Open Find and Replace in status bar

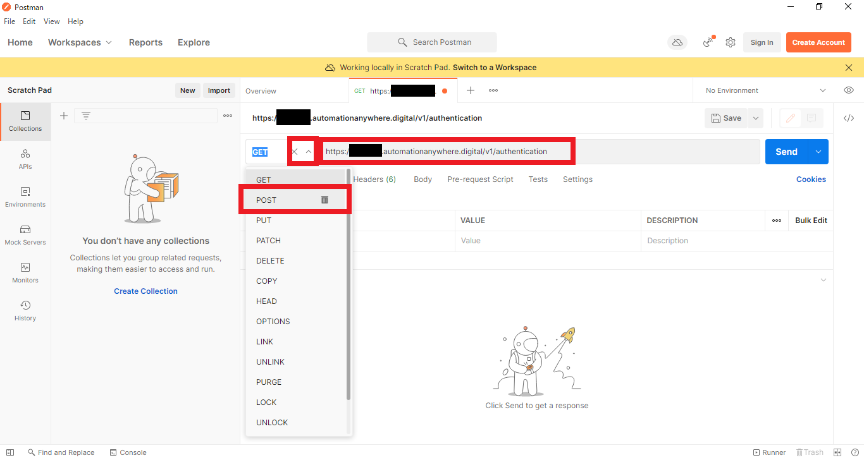[x=61, y=452]
